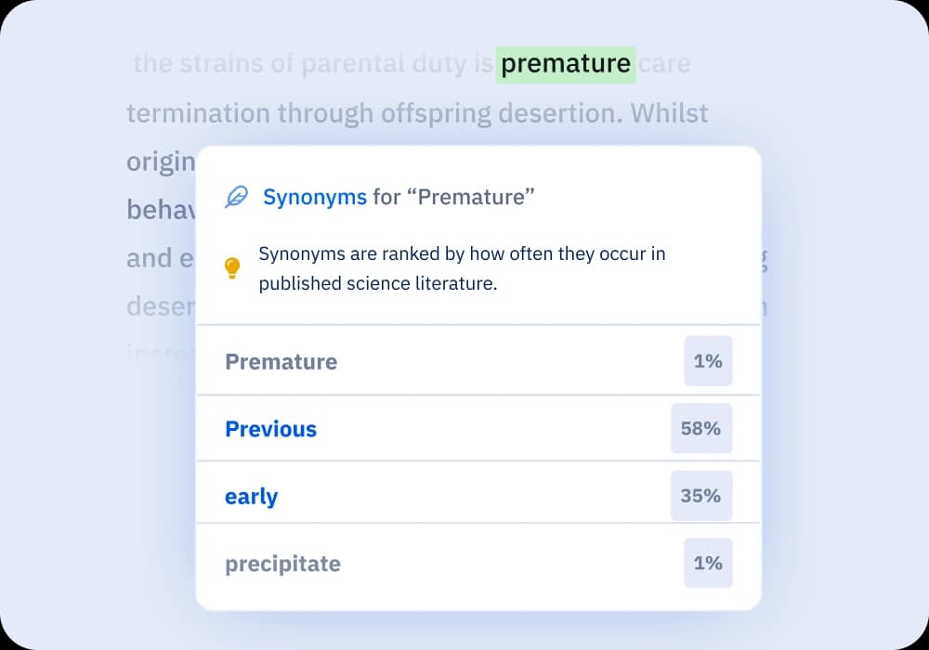Click the 35% frequency badge
Screen dimensions: 929x650
(701, 496)
